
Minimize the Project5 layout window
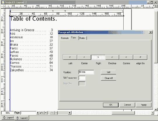[148, 2]
